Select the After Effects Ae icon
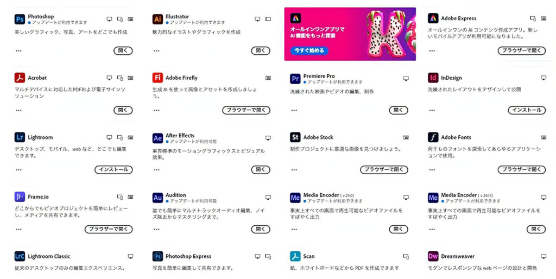556x279 pixels. pyautogui.click(x=157, y=138)
